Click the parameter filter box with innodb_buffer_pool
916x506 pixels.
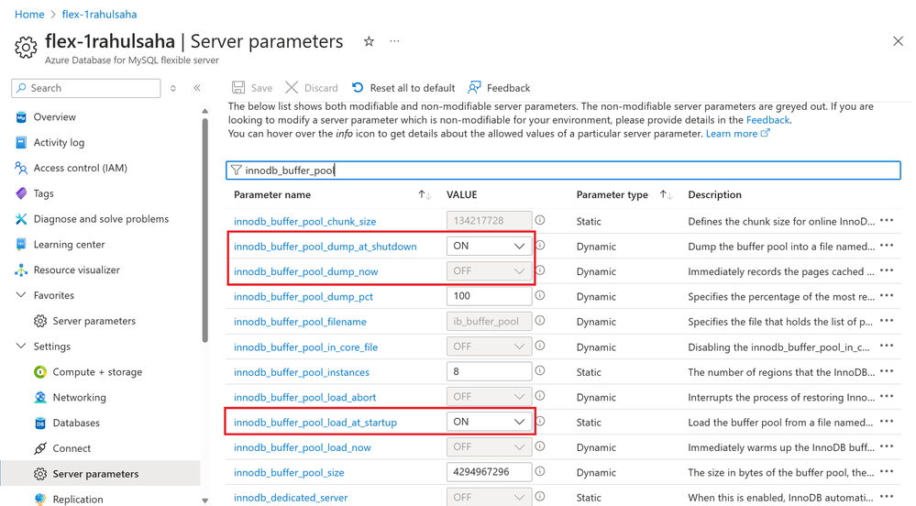[x=563, y=170]
